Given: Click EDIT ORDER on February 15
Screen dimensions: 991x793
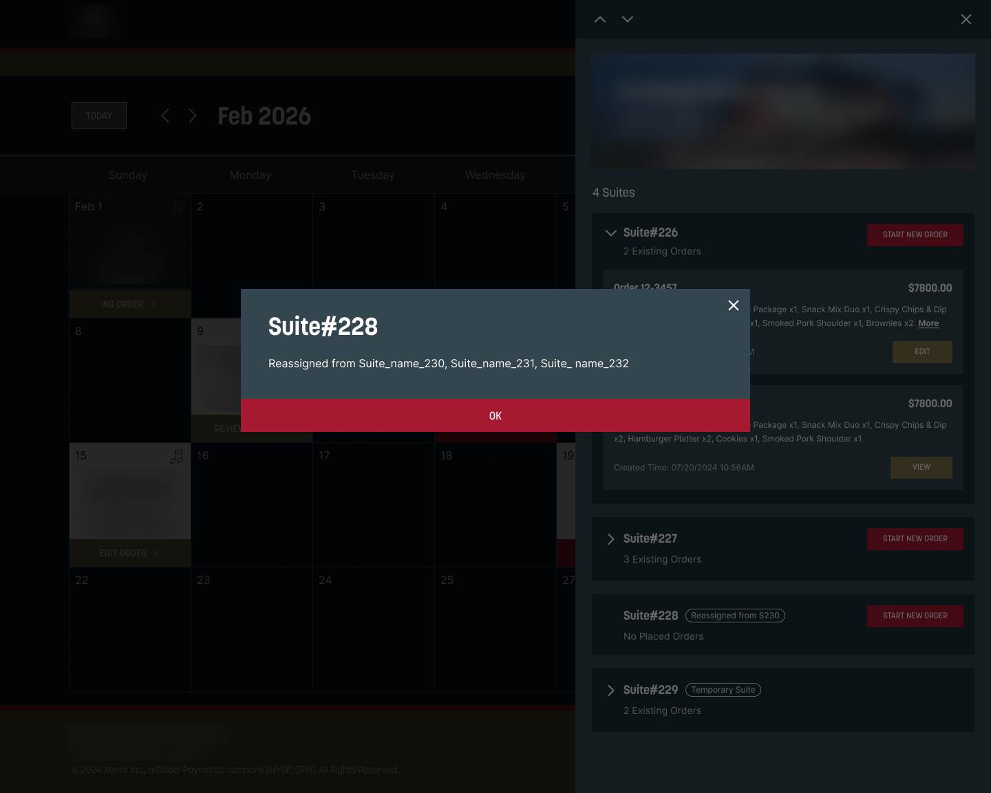Looking at the screenshot, I should pyautogui.click(x=129, y=553).
